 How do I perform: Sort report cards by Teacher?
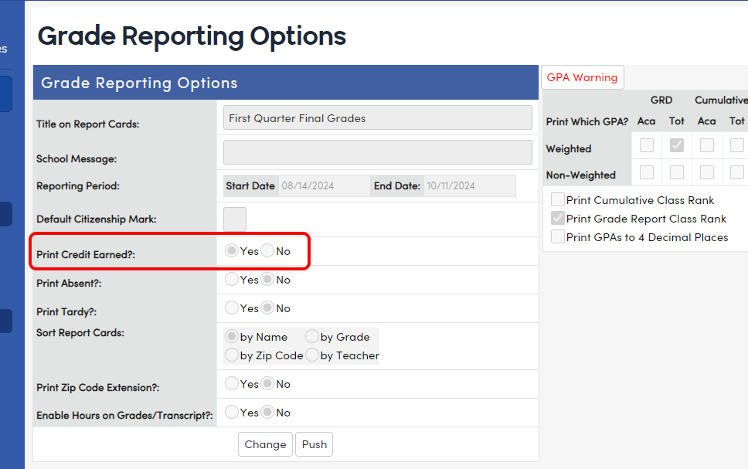pyautogui.click(x=312, y=355)
